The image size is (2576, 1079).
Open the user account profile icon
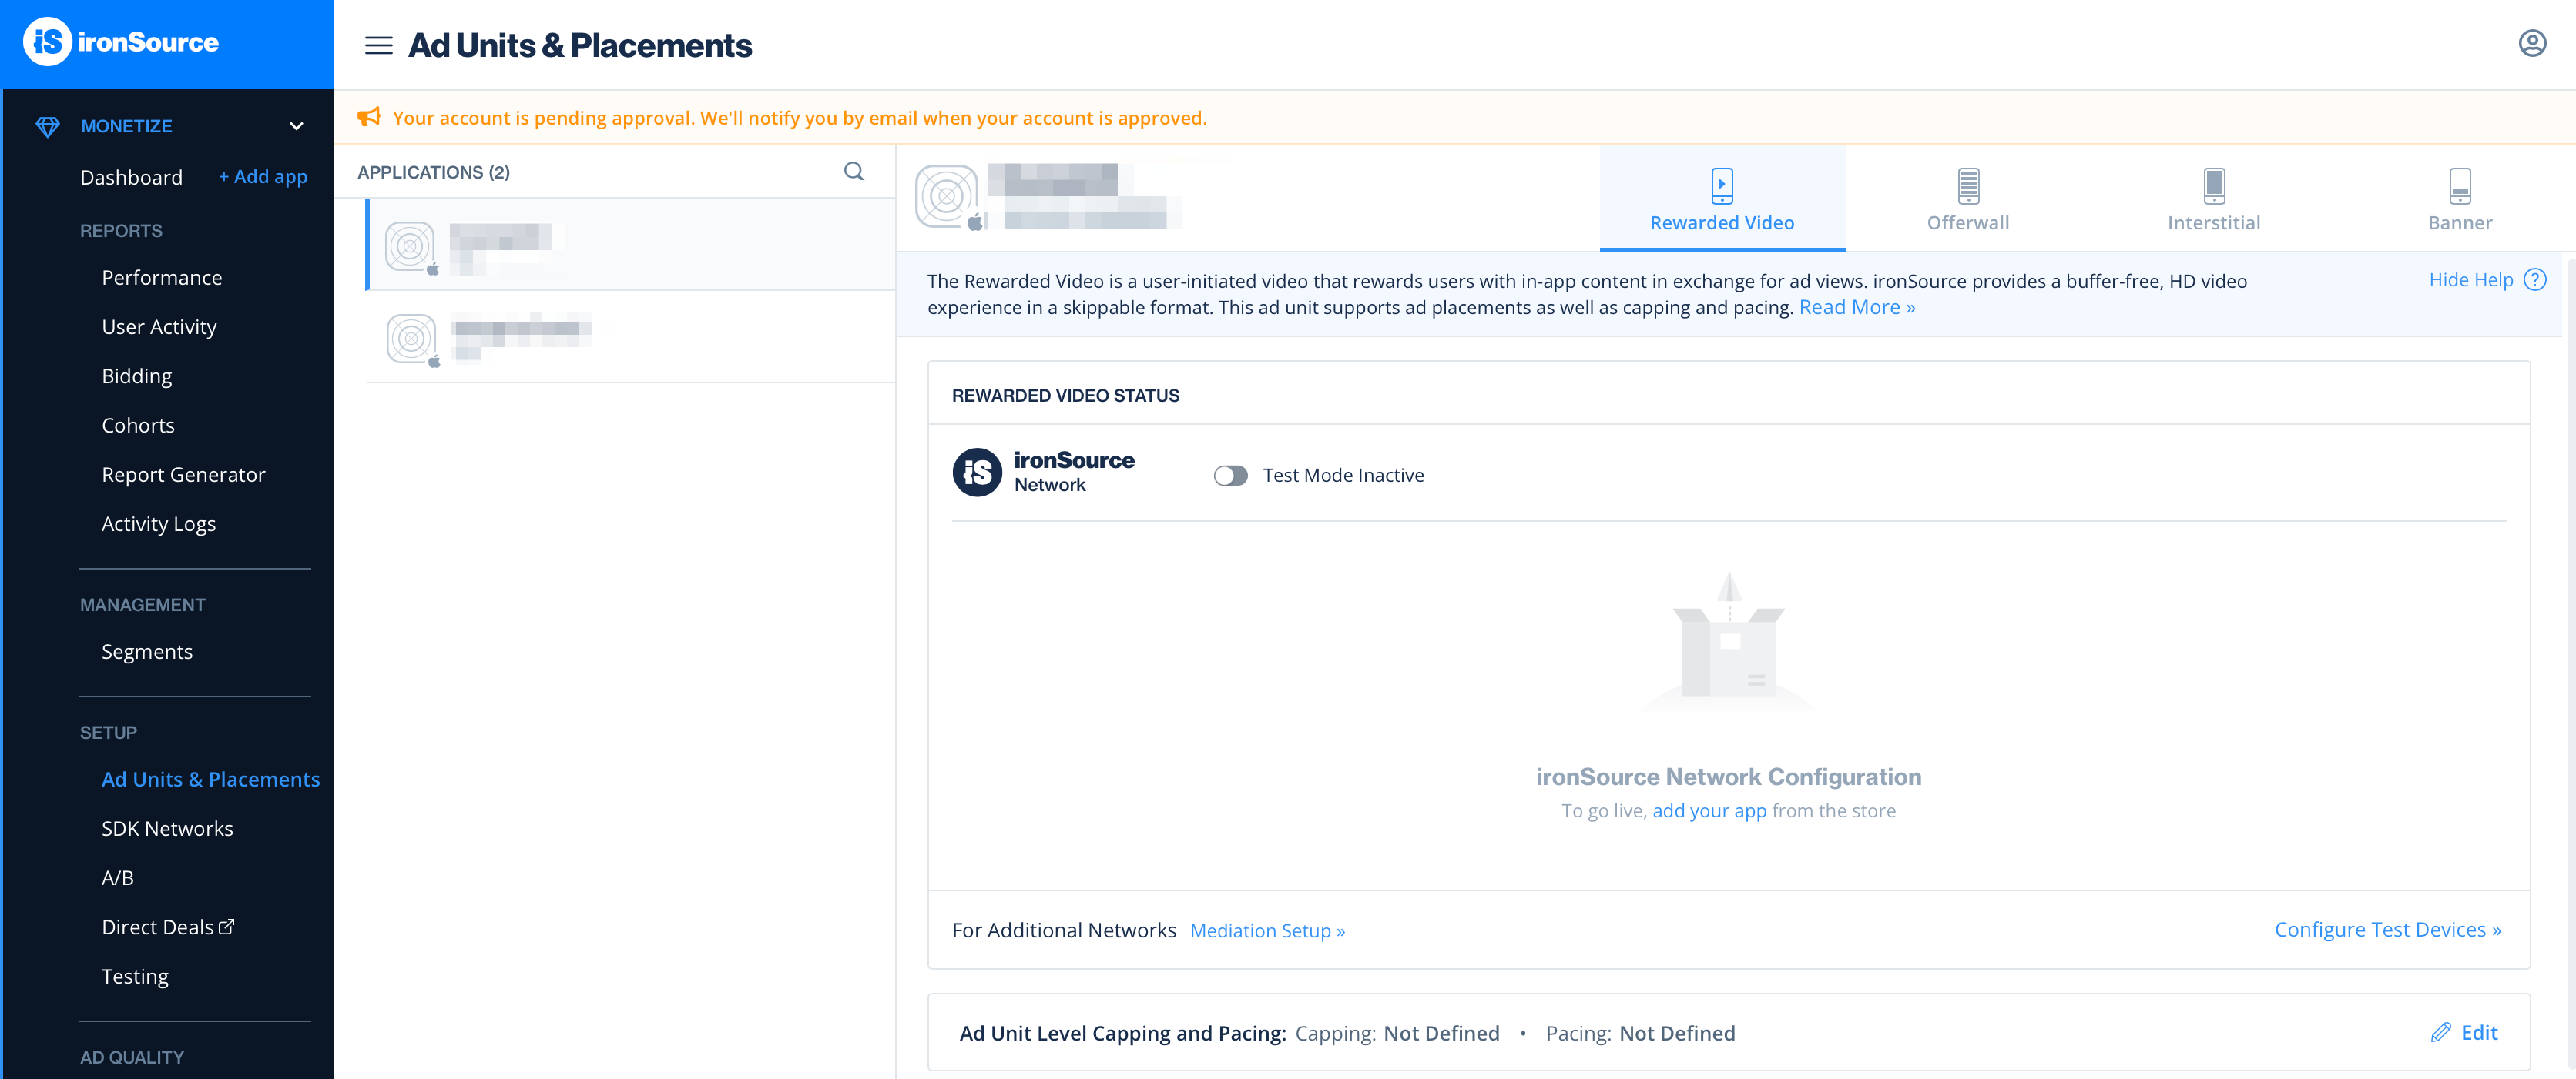tap(2531, 44)
